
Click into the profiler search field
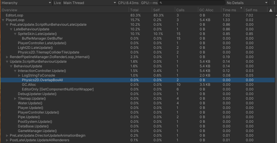pyautogui.click(x=192, y=3)
